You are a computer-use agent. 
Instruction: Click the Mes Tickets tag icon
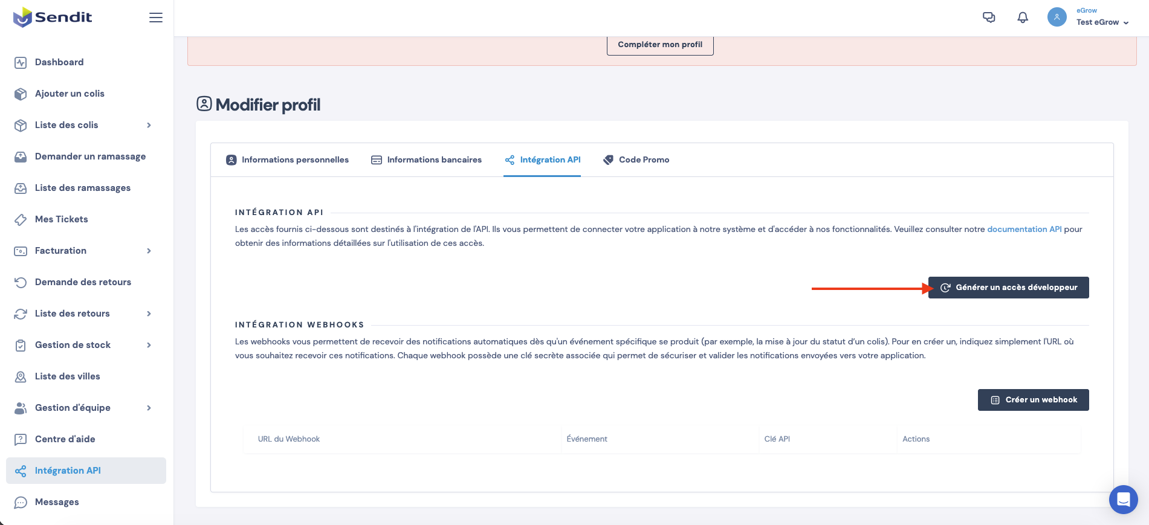pos(21,219)
